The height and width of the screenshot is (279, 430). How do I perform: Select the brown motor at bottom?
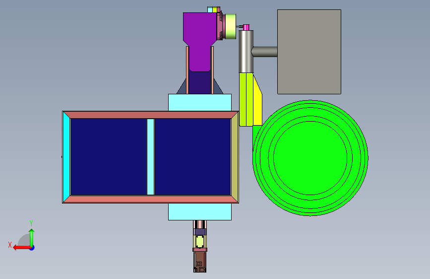200,262
